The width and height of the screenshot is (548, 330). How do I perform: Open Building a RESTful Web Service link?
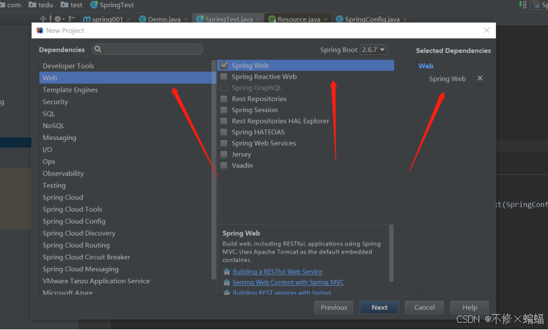click(277, 272)
